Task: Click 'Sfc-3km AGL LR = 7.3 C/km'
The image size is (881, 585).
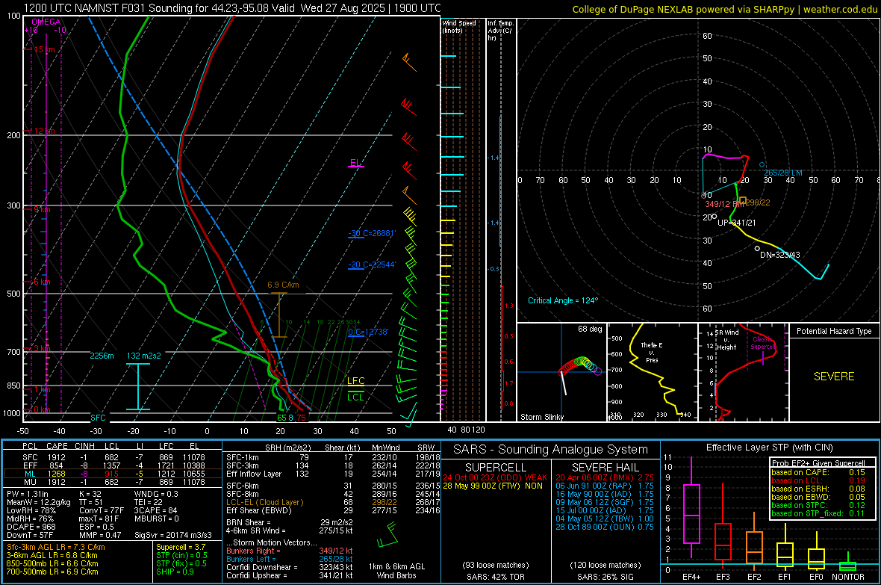Action: [56, 547]
